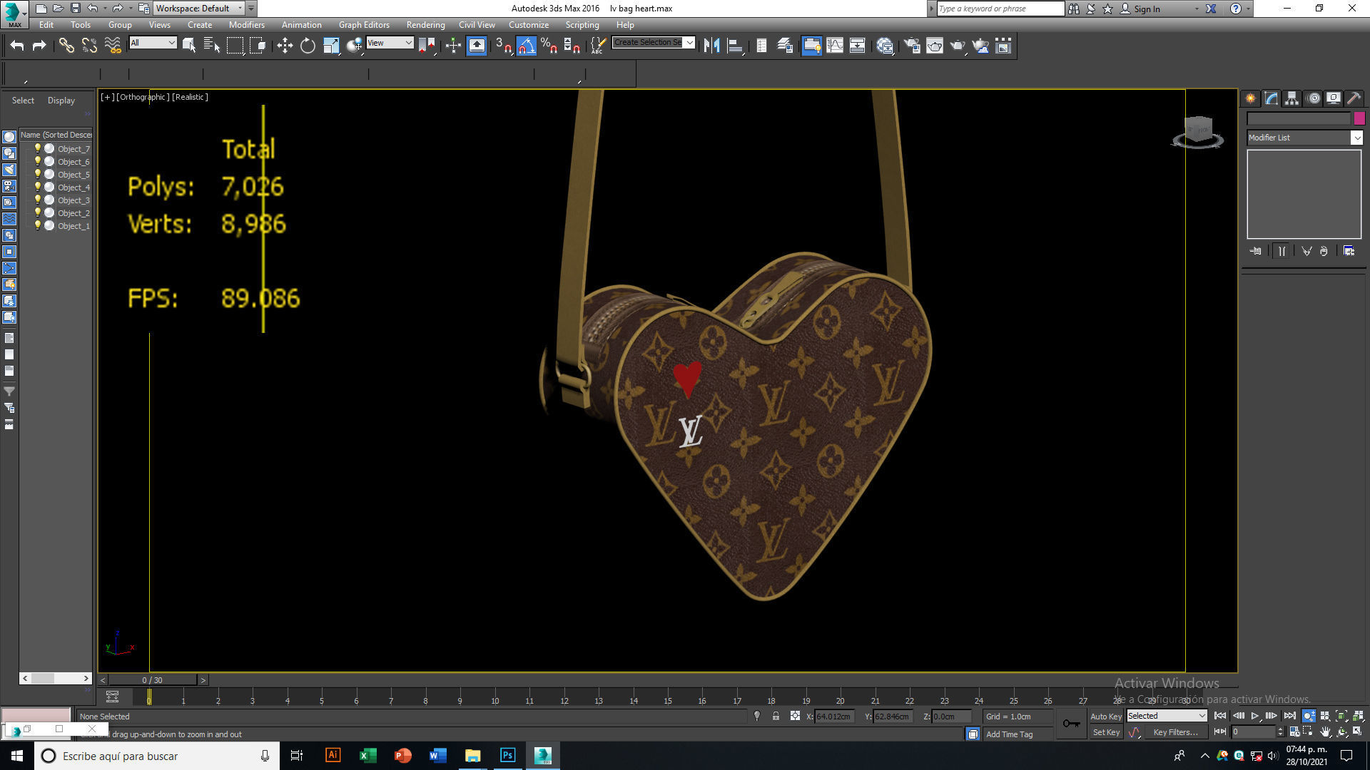Open the Material Editor icon
1370x770 pixels.
885,46
